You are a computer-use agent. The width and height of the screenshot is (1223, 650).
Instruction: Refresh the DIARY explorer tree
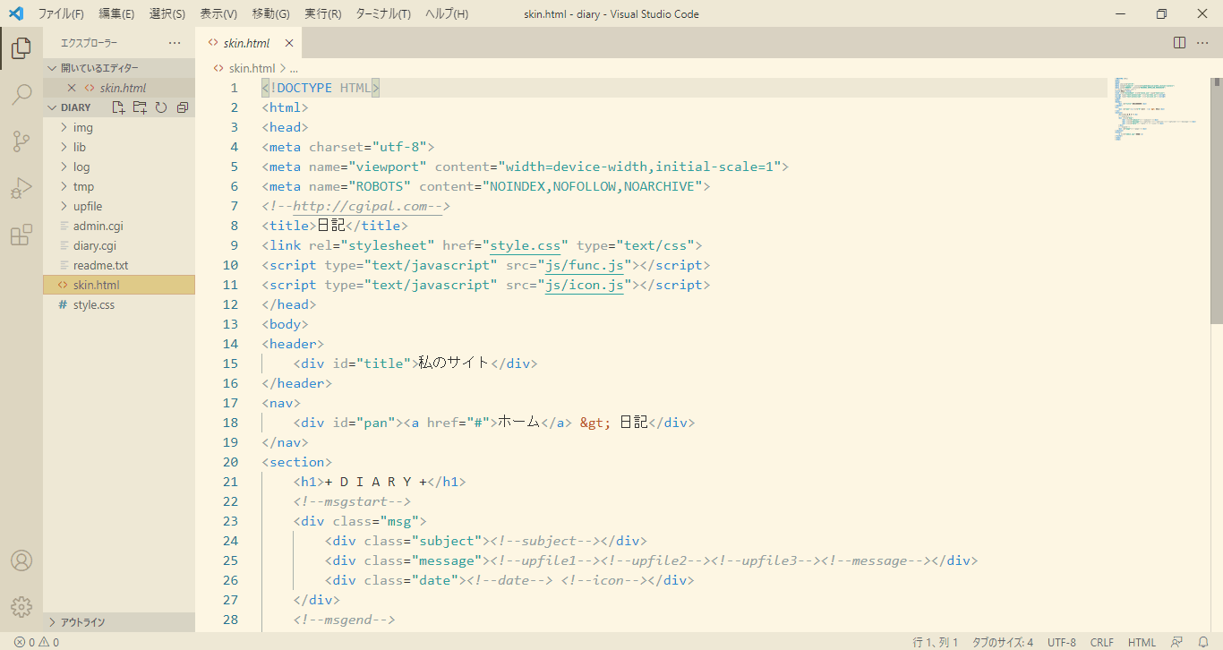(161, 107)
